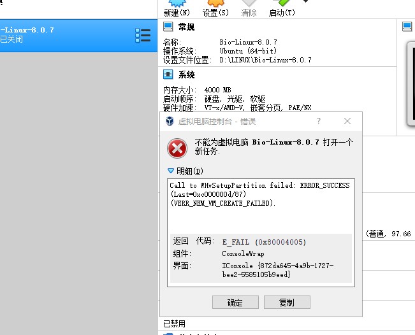
Task: Click the 复制 copy button
Action: tap(287, 303)
